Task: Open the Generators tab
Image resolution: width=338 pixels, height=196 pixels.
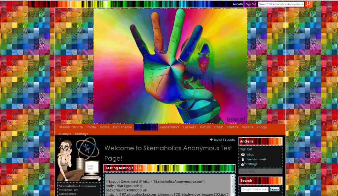Action: [x=169, y=127]
